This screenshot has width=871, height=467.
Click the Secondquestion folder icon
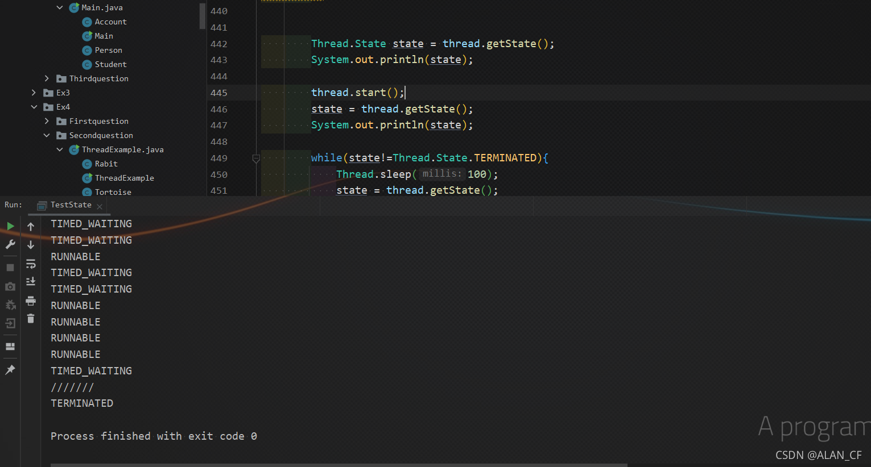click(x=61, y=135)
